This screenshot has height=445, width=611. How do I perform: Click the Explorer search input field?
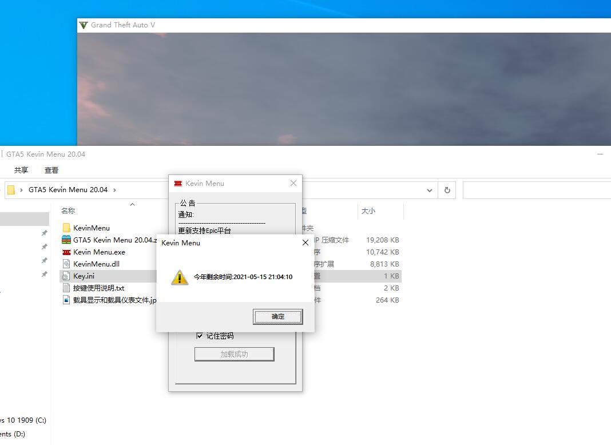click(537, 190)
